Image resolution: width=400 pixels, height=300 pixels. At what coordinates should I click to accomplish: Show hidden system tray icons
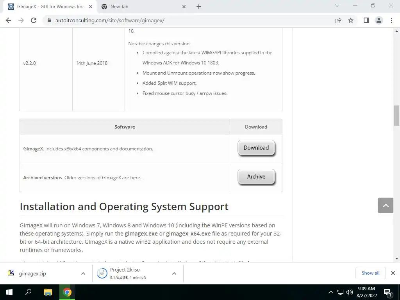point(330,292)
